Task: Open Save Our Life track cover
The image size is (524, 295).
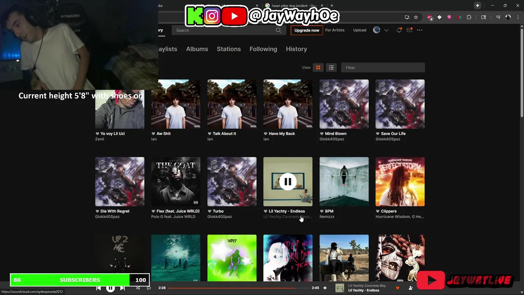Action: coord(400,104)
